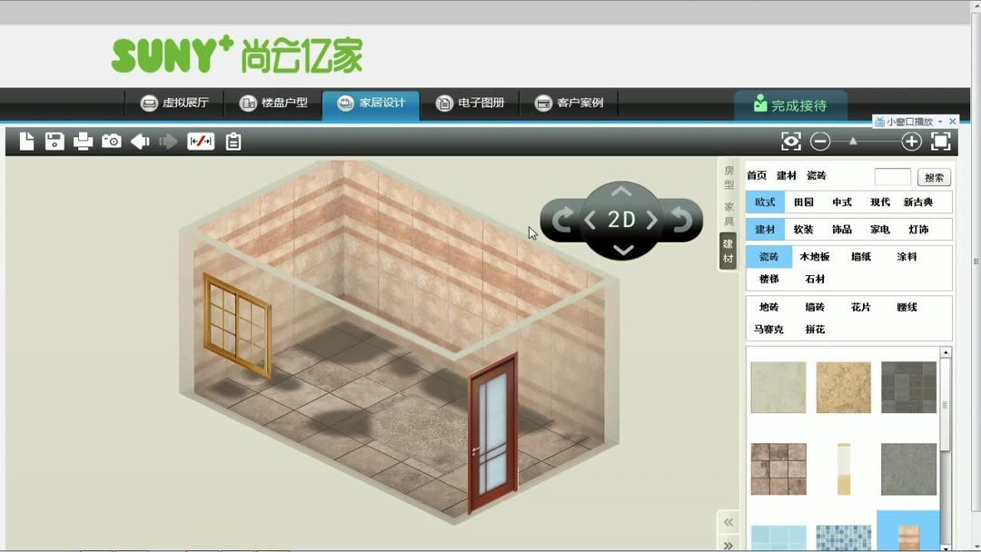981x552 pixels.
Task: Expand the bottom panel with the double chevron
Action: (728, 543)
